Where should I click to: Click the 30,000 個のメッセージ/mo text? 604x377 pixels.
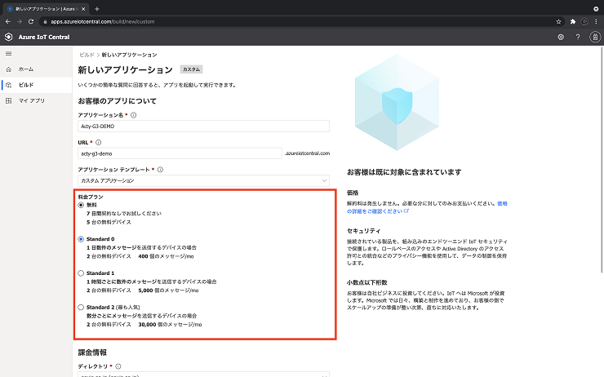170,325
